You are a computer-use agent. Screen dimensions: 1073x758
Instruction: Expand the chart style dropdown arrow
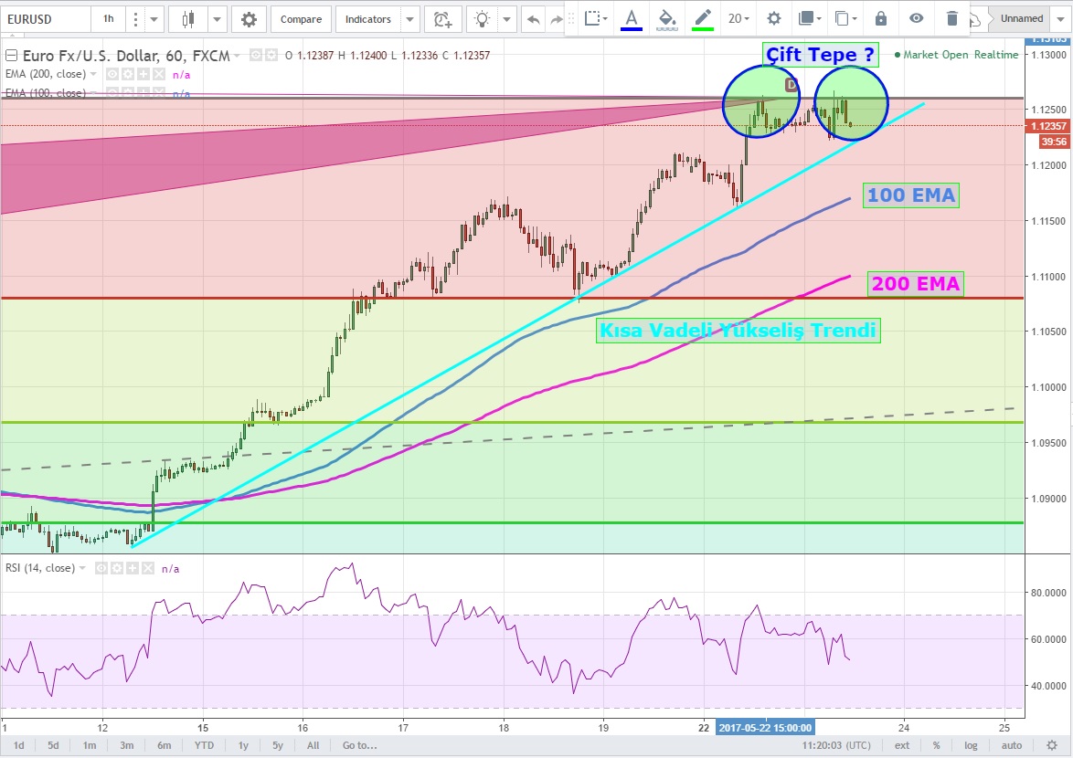(218, 19)
